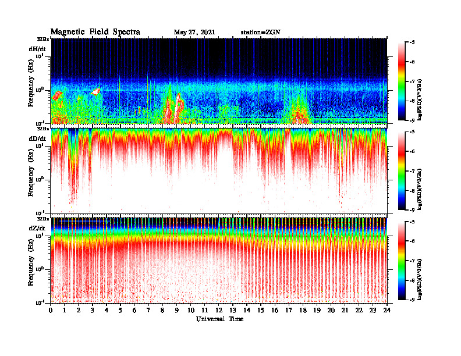Click the log PSD label beside dH/dt color scale
461x356 pixels.
tap(420, 100)
